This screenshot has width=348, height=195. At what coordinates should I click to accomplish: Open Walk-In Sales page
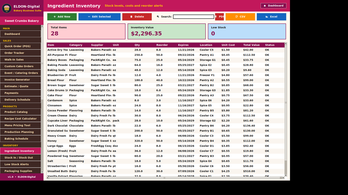pyautogui.click(x=20, y=60)
